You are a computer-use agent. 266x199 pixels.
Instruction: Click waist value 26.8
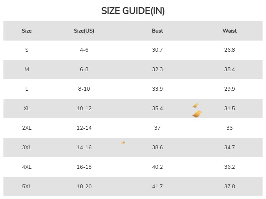tap(229, 50)
